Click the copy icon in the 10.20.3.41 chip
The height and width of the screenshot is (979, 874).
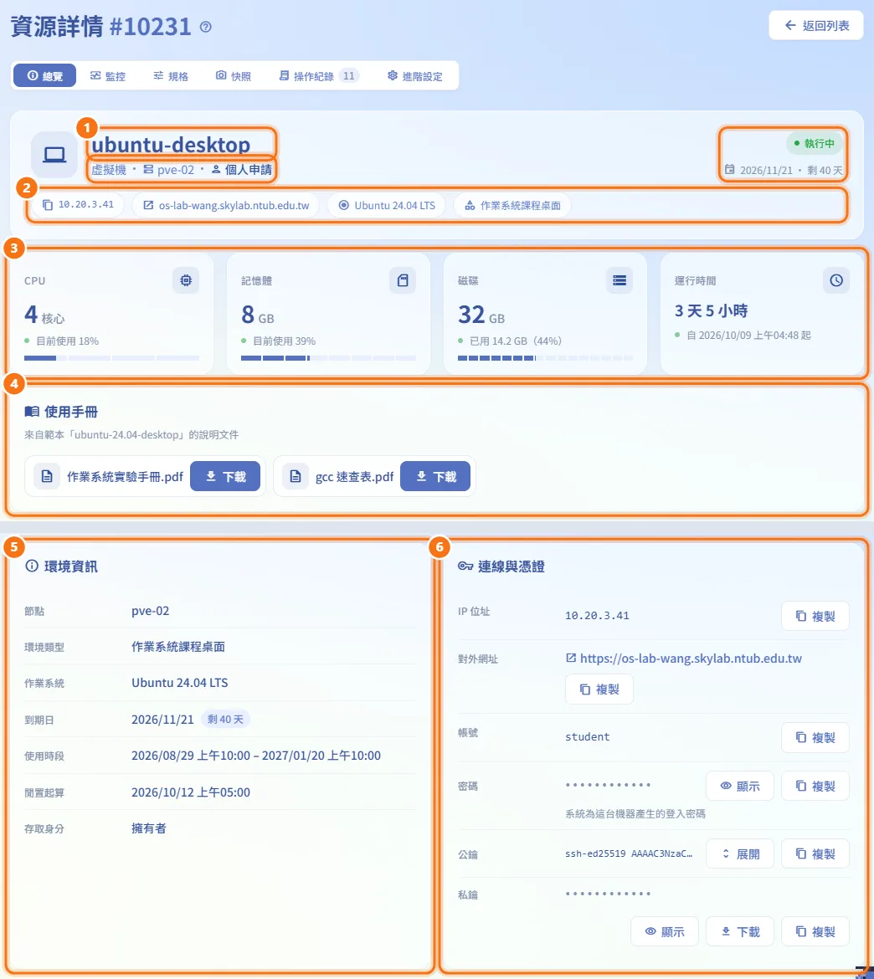click(48, 205)
